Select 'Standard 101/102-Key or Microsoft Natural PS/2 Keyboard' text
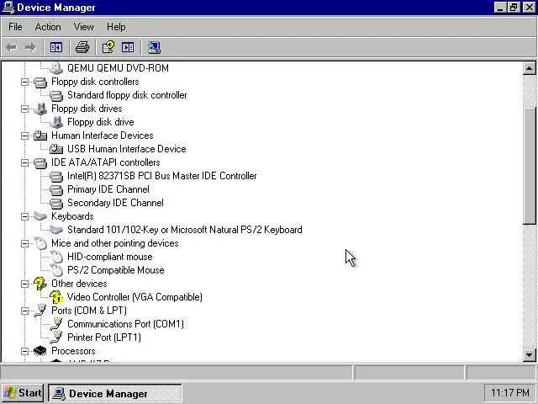This screenshot has width=538, height=404. click(185, 230)
